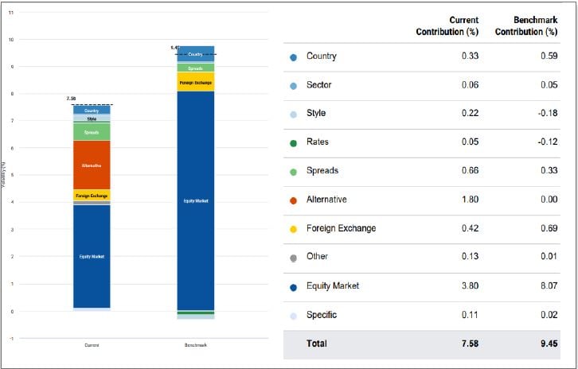Image resolution: width=578 pixels, height=369 pixels.
Task: Select the yellow Foreign Exchange legend dot
Action: (294, 229)
